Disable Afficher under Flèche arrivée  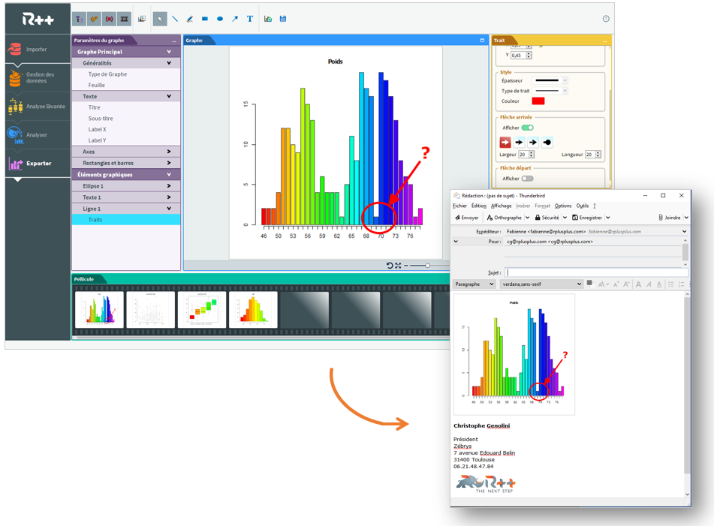click(528, 128)
